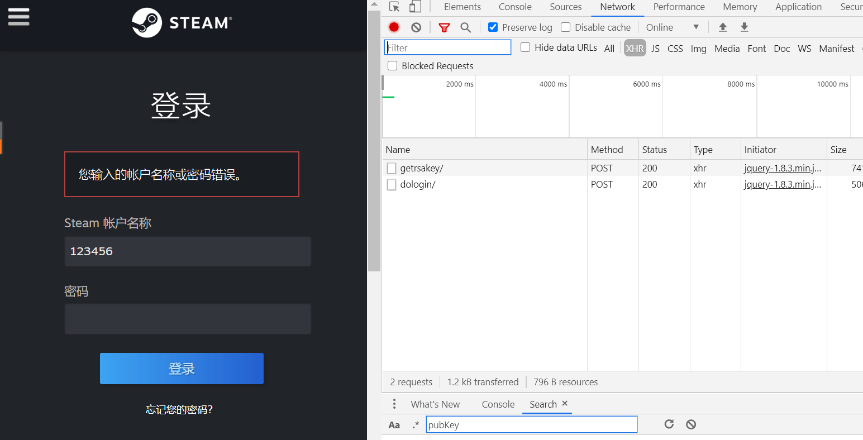The height and width of the screenshot is (440, 863).
Task: Click inside the network Filter input field
Action: pyautogui.click(x=447, y=47)
